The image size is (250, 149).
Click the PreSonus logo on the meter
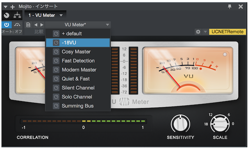click(x=124, y=101)
